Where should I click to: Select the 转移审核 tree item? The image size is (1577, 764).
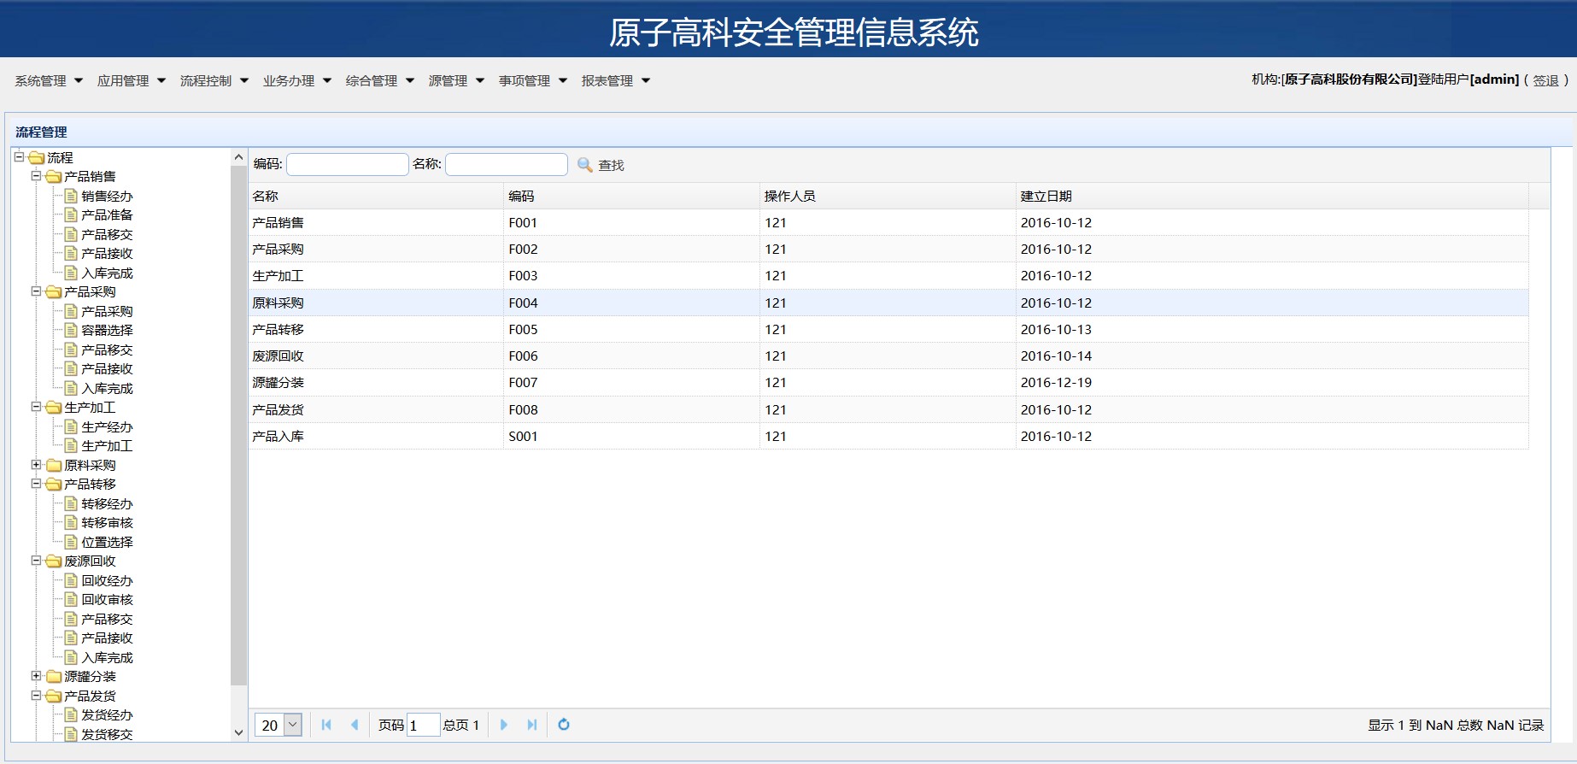107,523
